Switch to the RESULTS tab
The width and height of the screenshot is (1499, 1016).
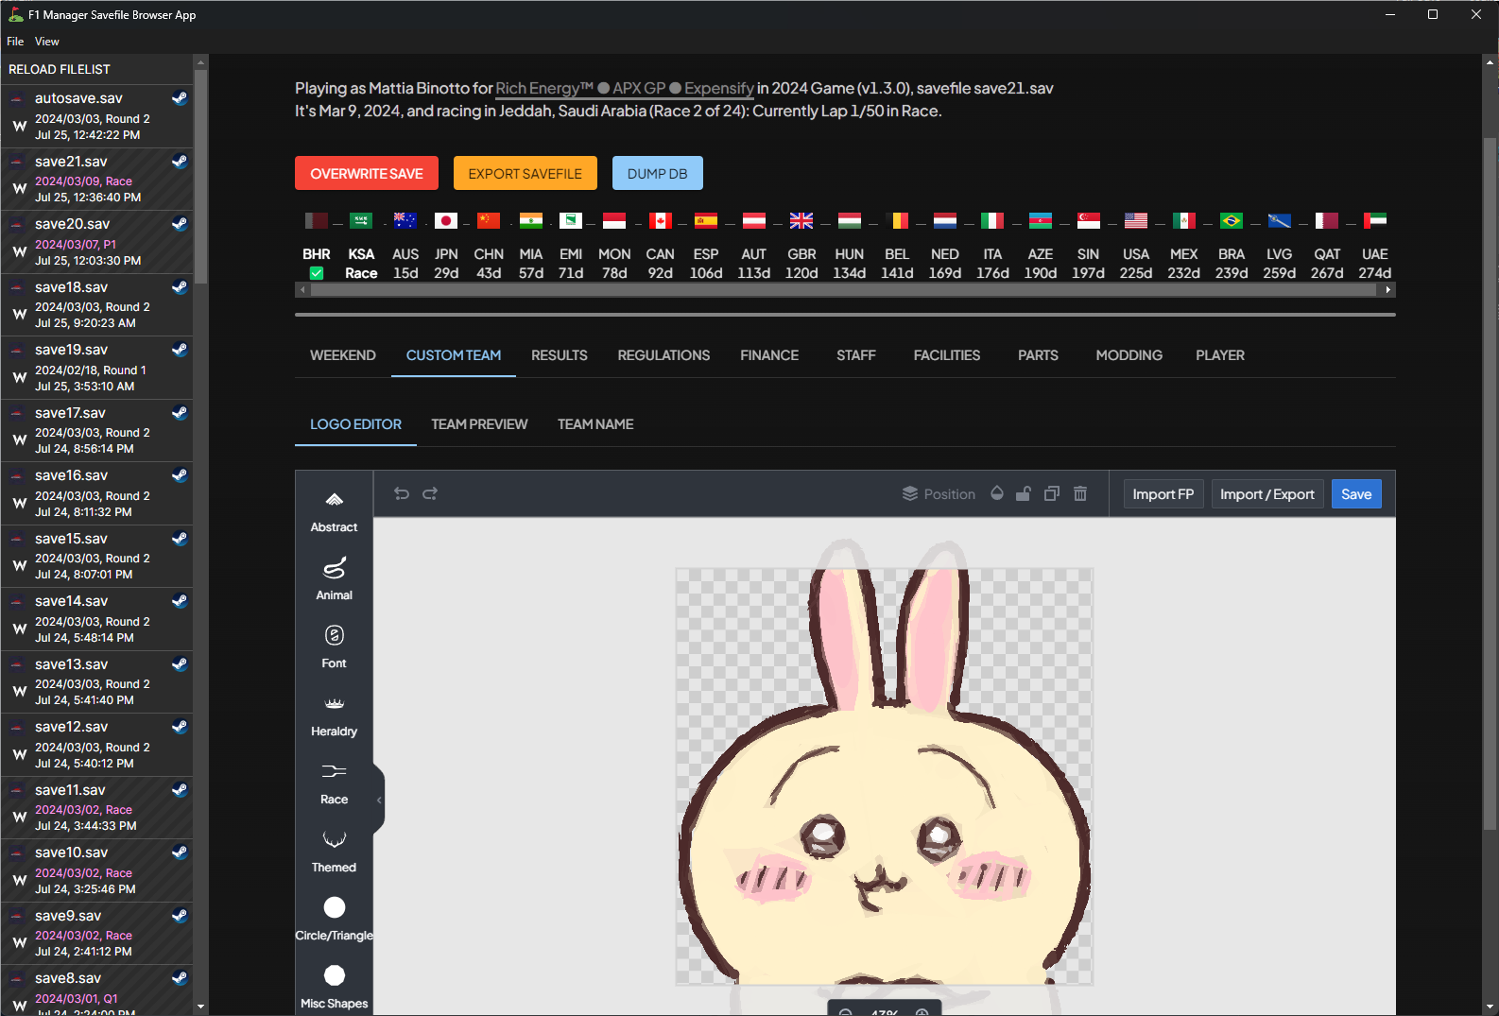(560, 355)
